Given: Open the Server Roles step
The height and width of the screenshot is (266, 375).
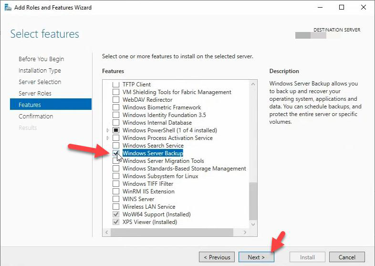Looking at the screenshot, I should point(35,94).
